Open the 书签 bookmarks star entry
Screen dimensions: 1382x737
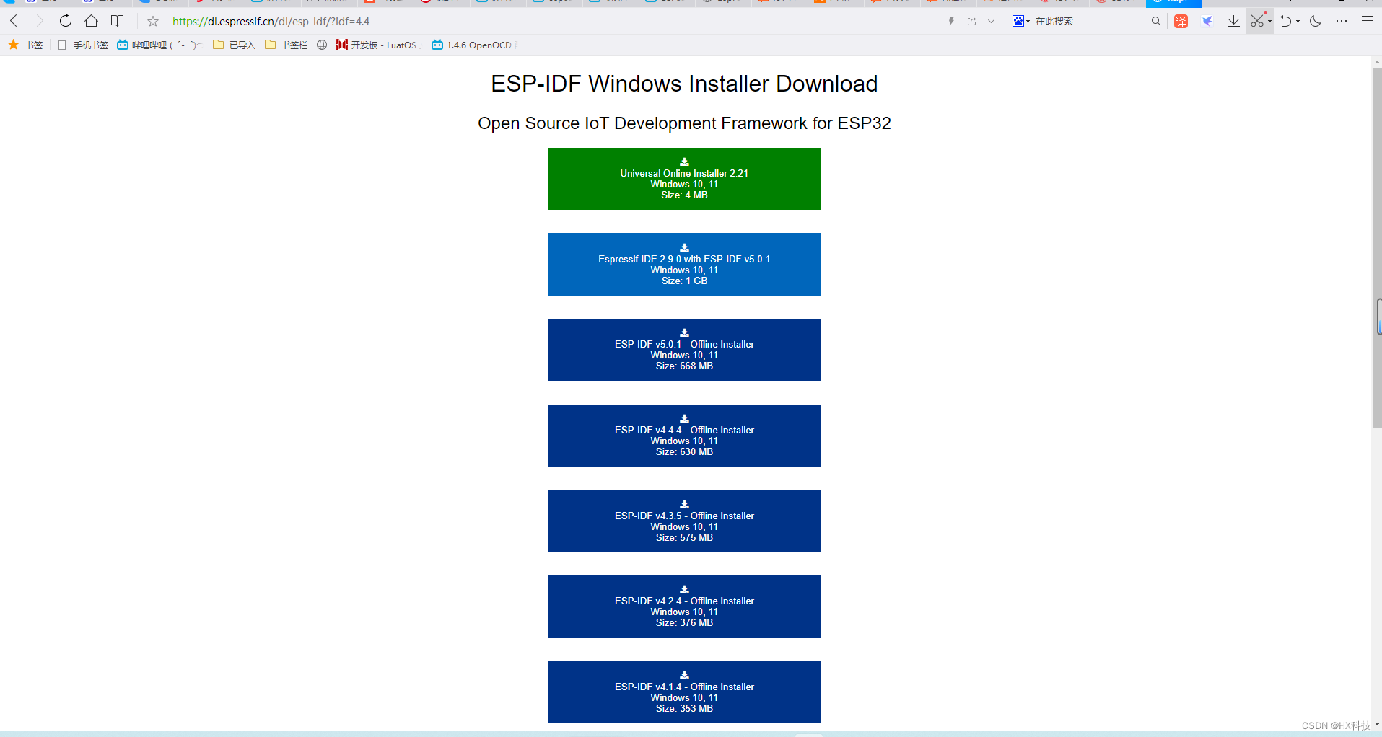(x=25, y=45)
